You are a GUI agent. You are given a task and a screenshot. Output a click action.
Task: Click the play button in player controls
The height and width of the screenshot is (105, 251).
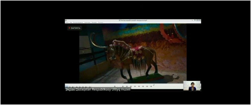(x=66, y=87)
